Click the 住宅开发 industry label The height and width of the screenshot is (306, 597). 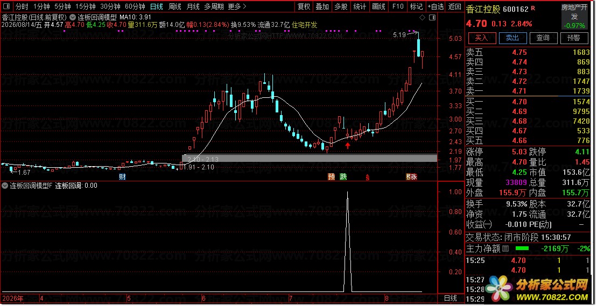point(304,25)
